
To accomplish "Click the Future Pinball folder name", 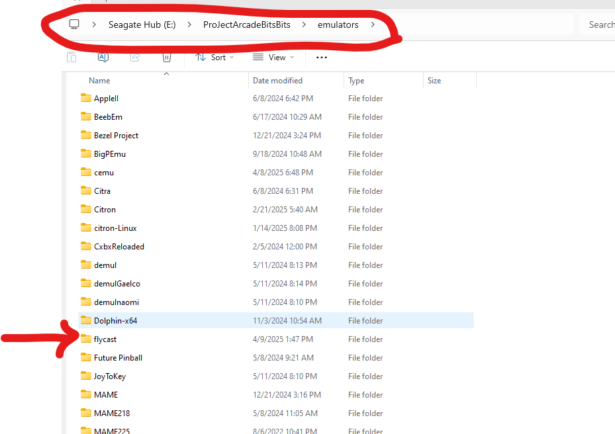I will [118, 357].
